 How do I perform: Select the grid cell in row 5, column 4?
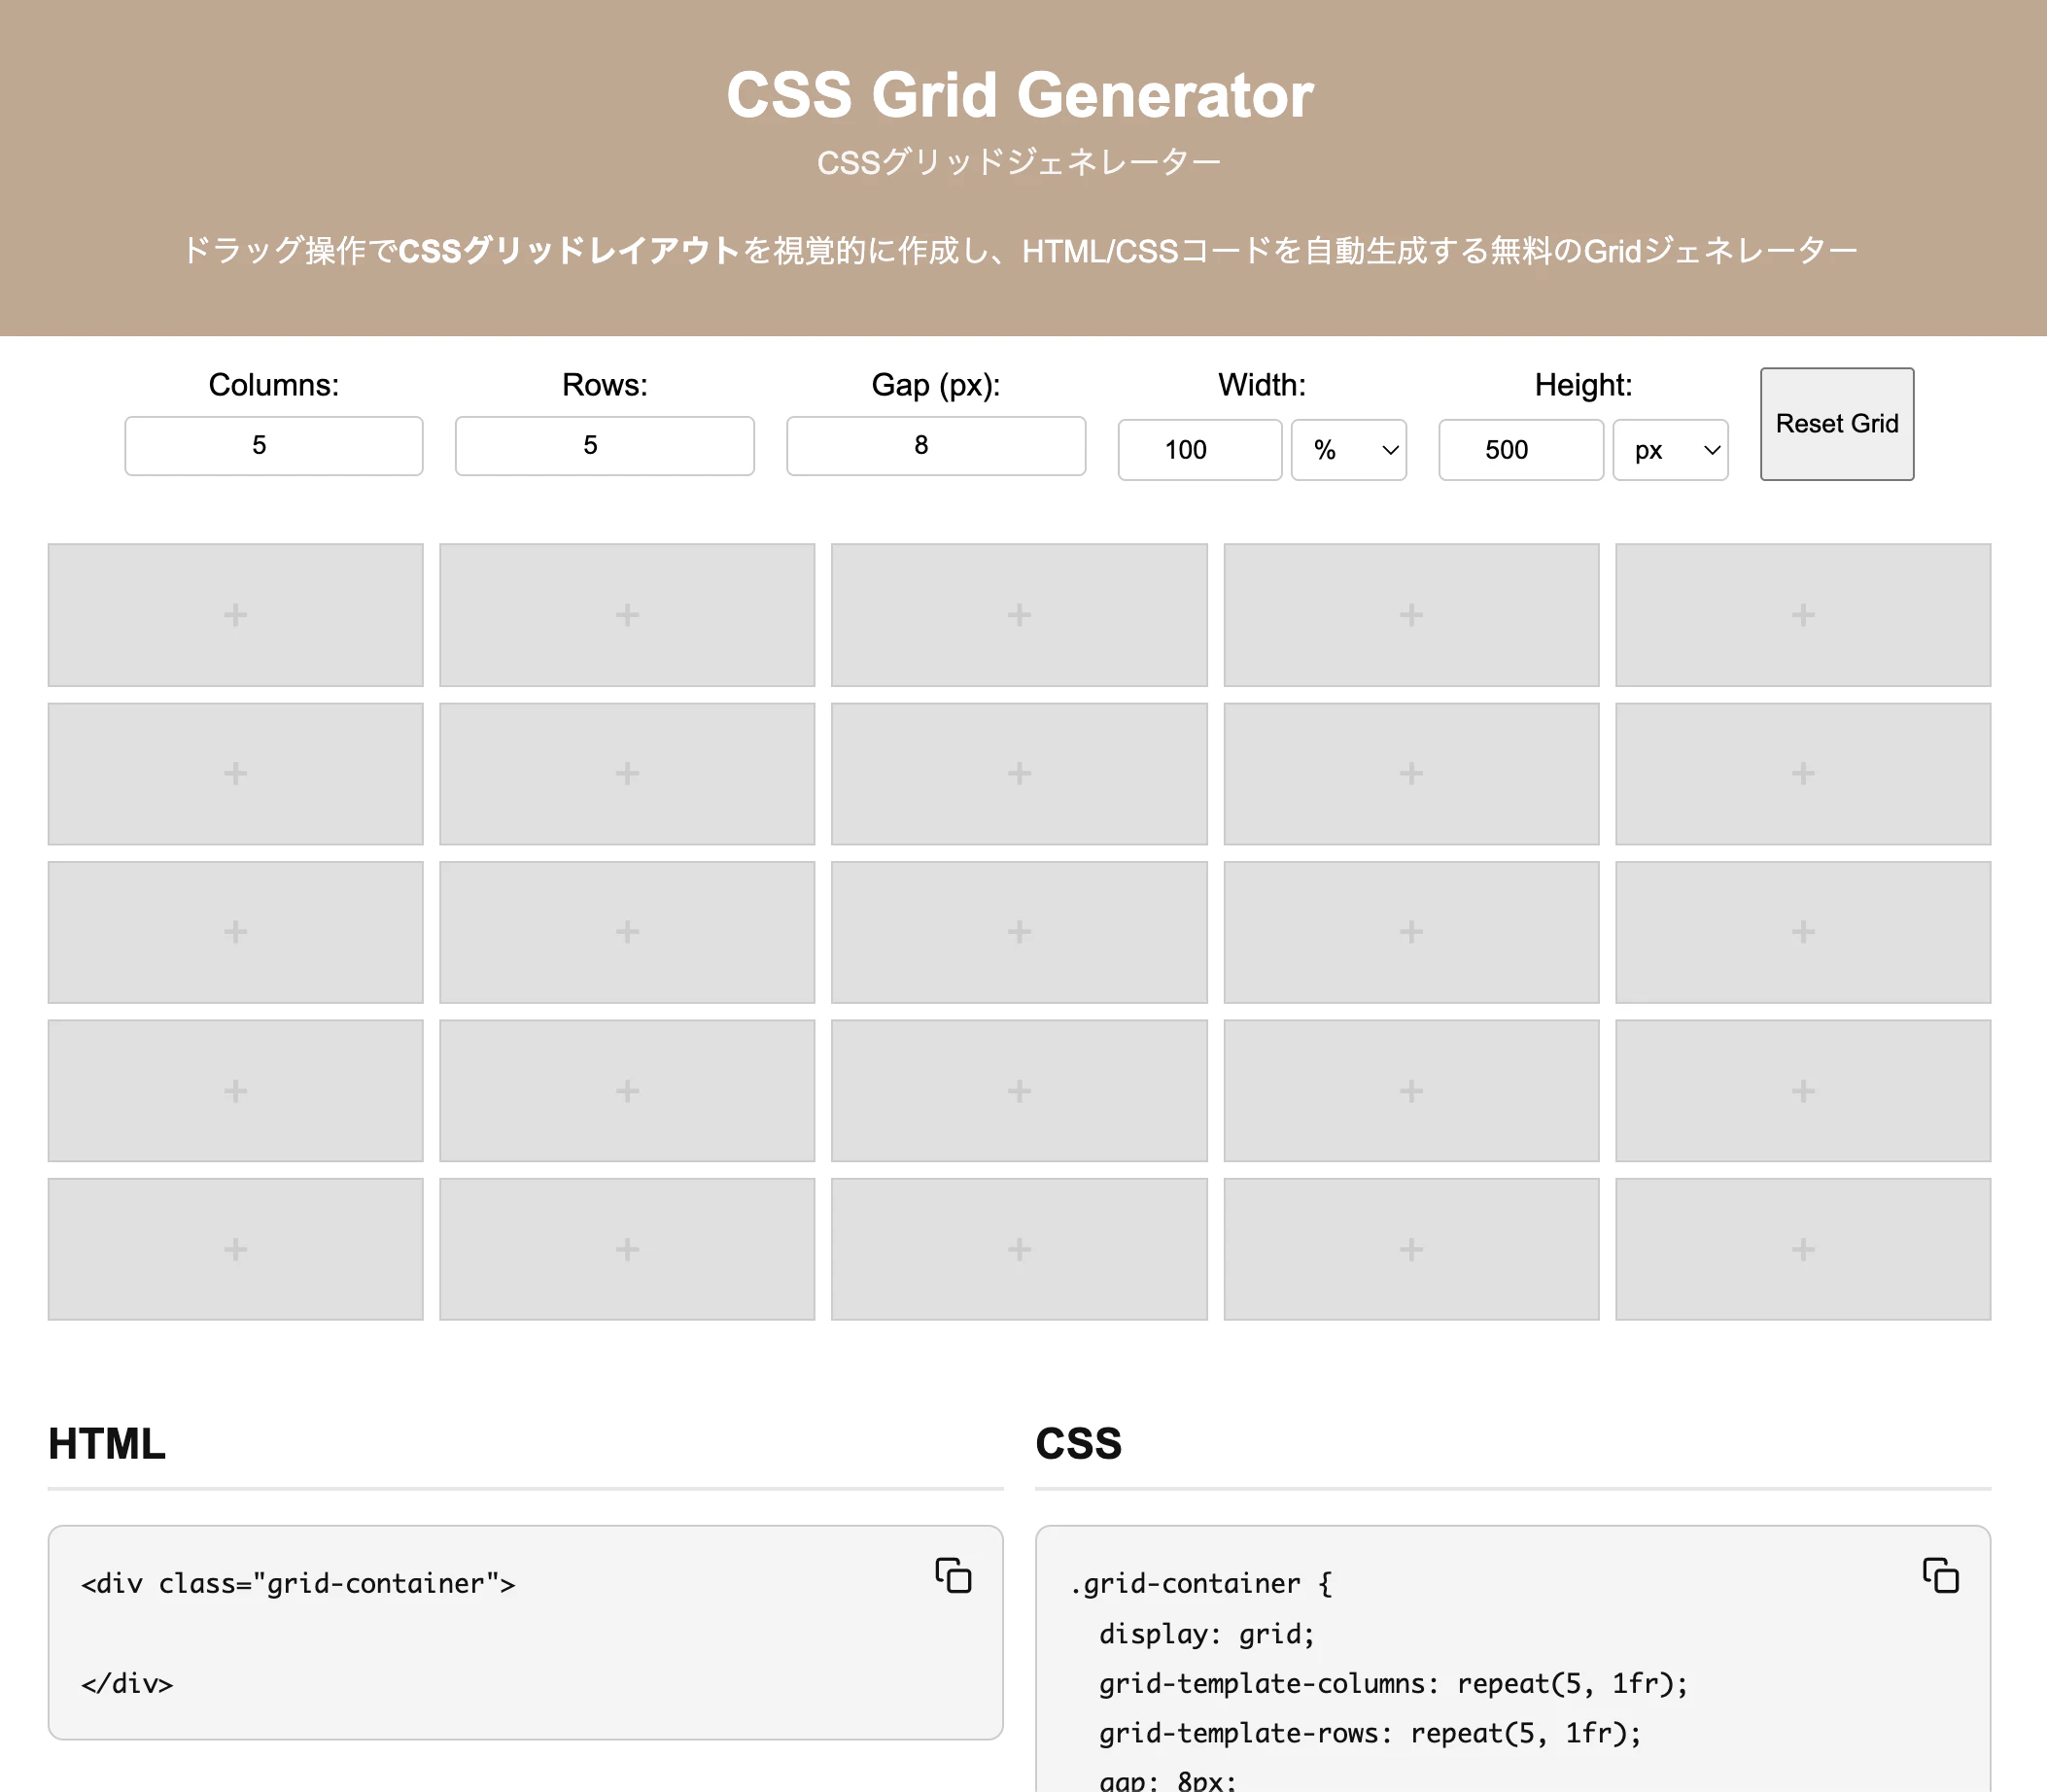coord(1411,1249)
